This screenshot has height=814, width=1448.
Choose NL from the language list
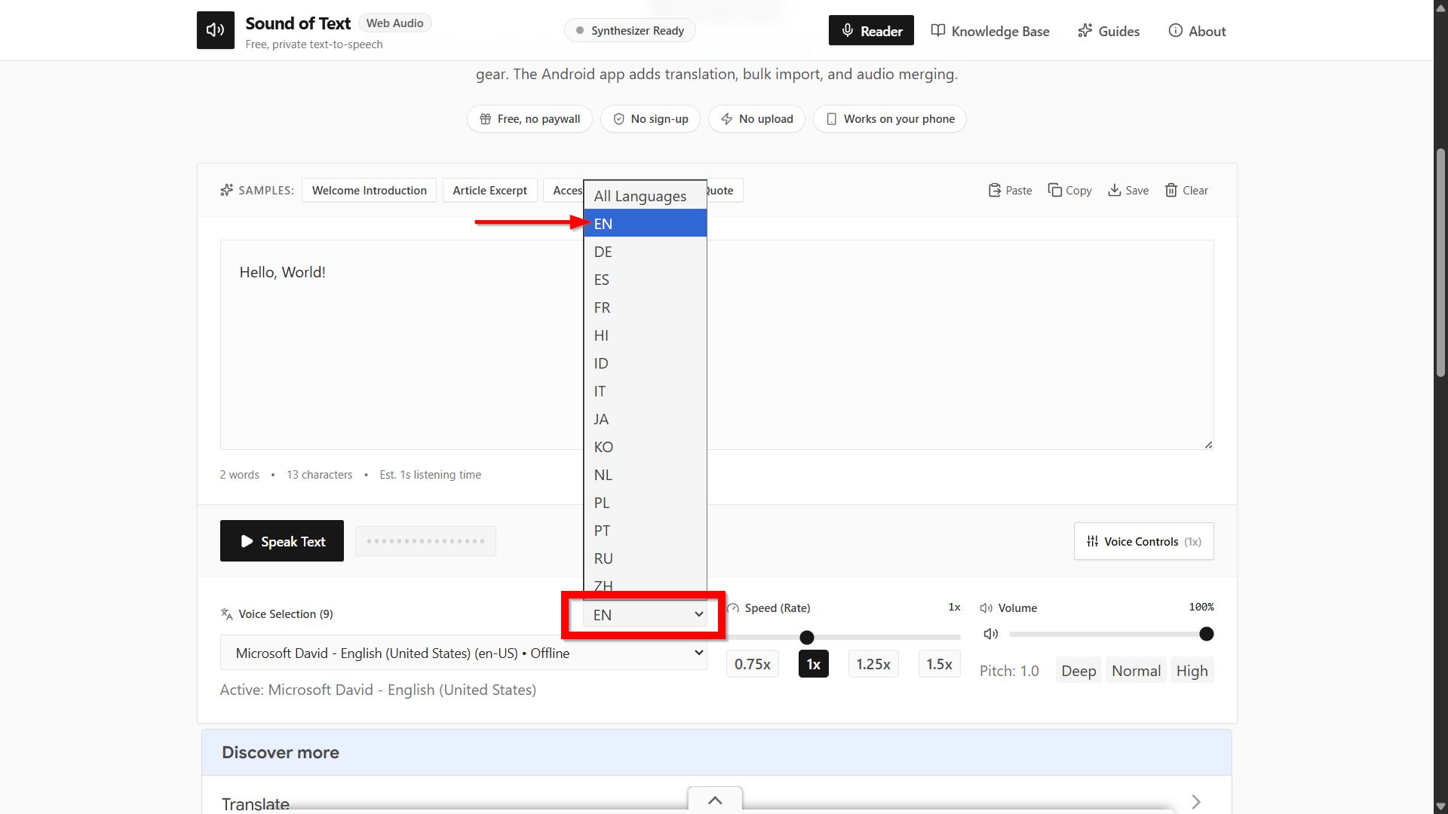[645, 475]
